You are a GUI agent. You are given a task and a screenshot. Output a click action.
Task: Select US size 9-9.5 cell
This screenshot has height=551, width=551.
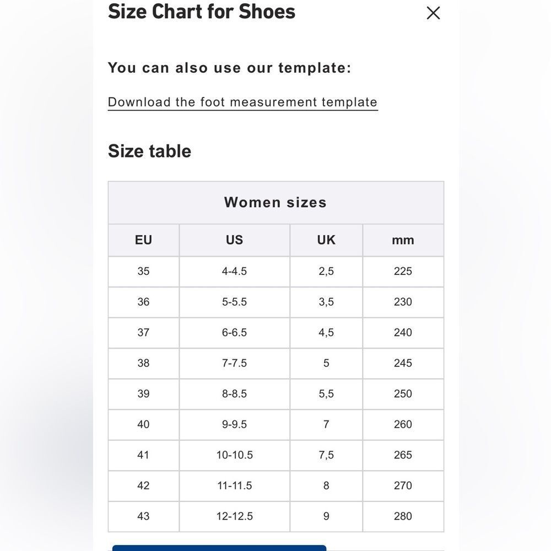point(234,424)
